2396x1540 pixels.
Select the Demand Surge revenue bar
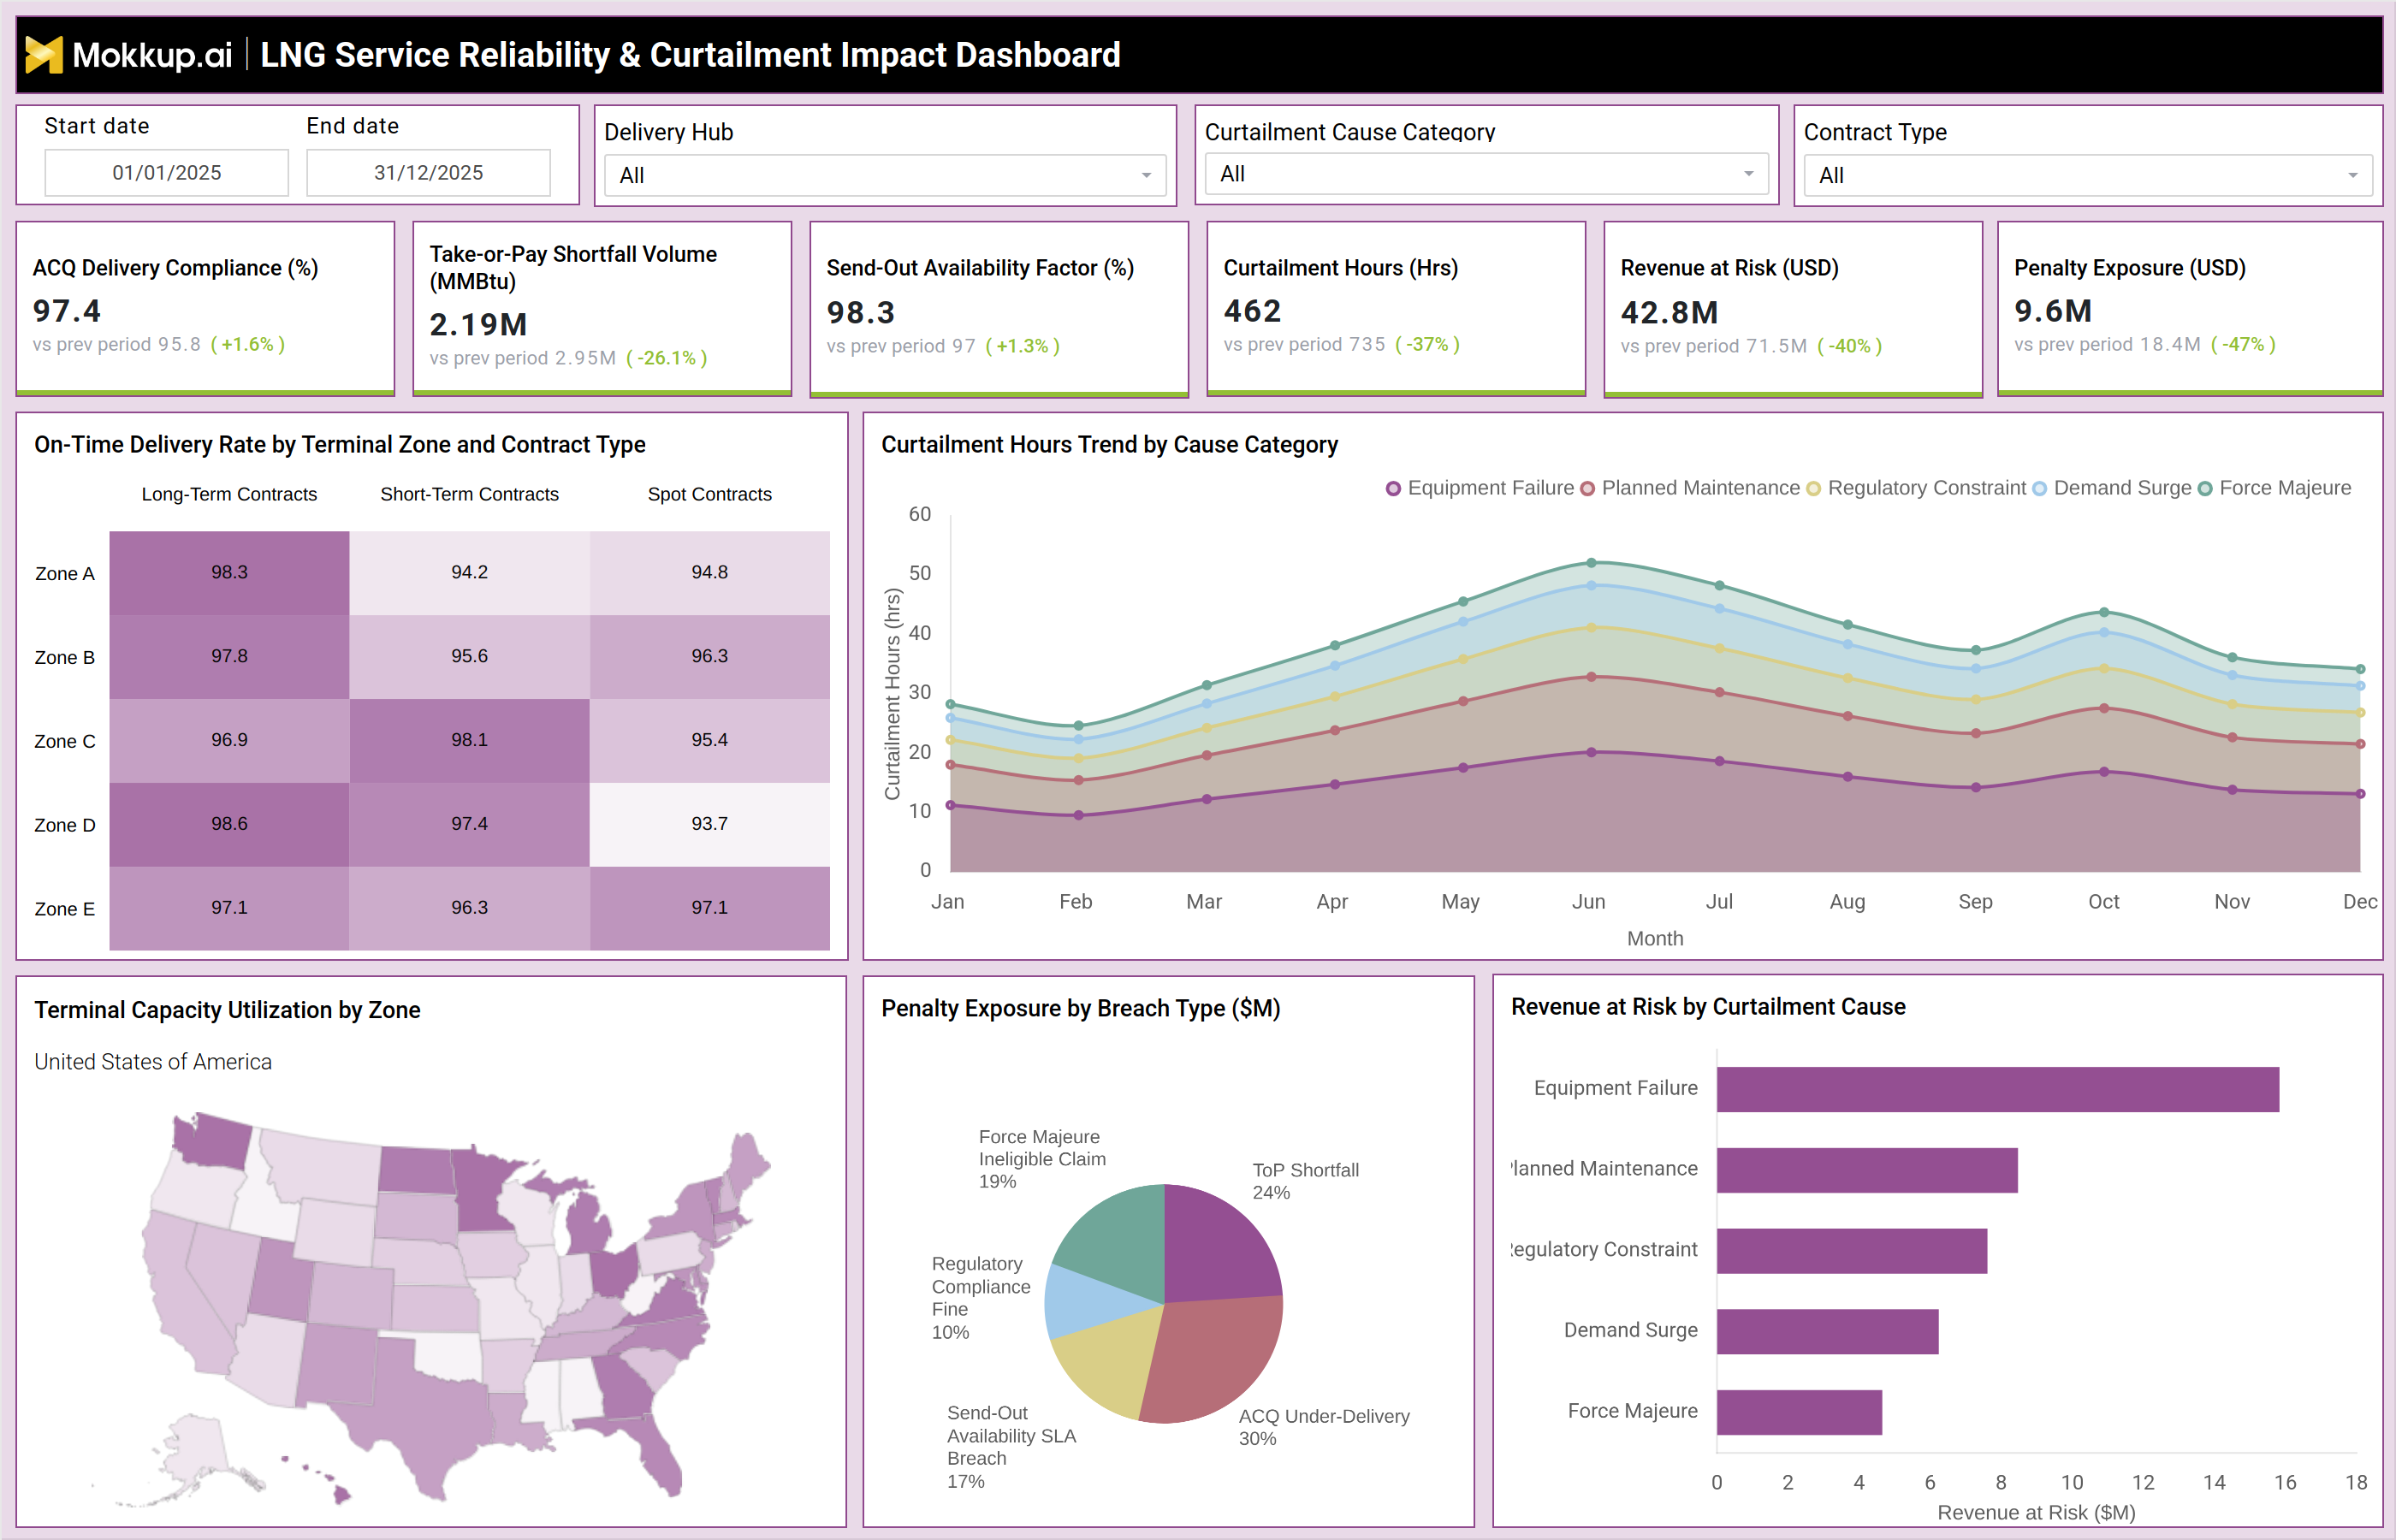click(1828, 1331)
